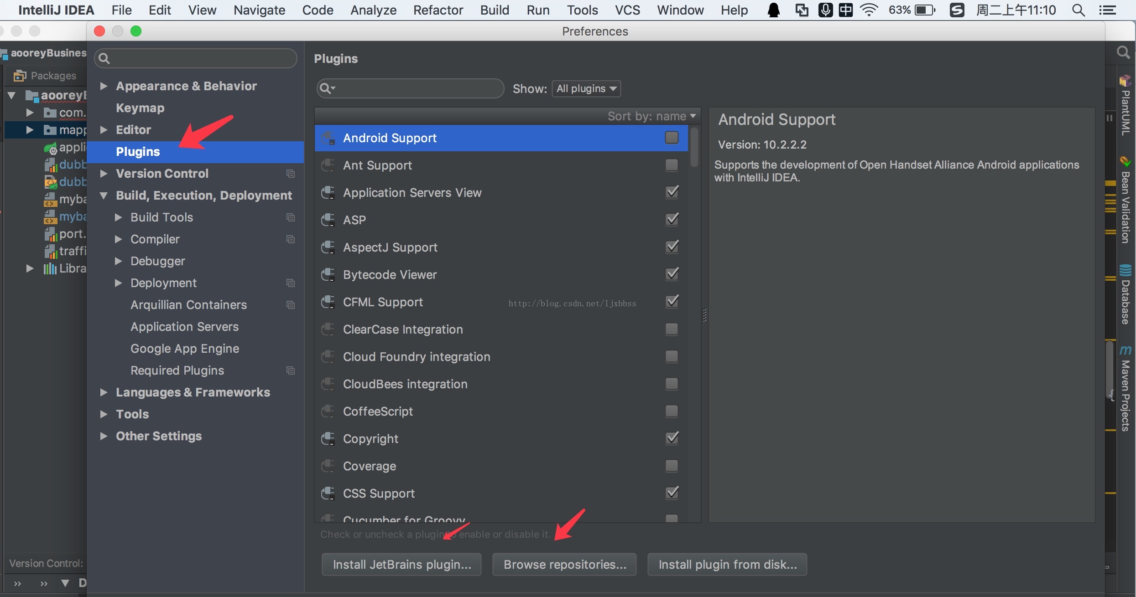This screenshot has width=1136, height=597.
Task: Select Application Servers settings item
Action: (184, 327)
